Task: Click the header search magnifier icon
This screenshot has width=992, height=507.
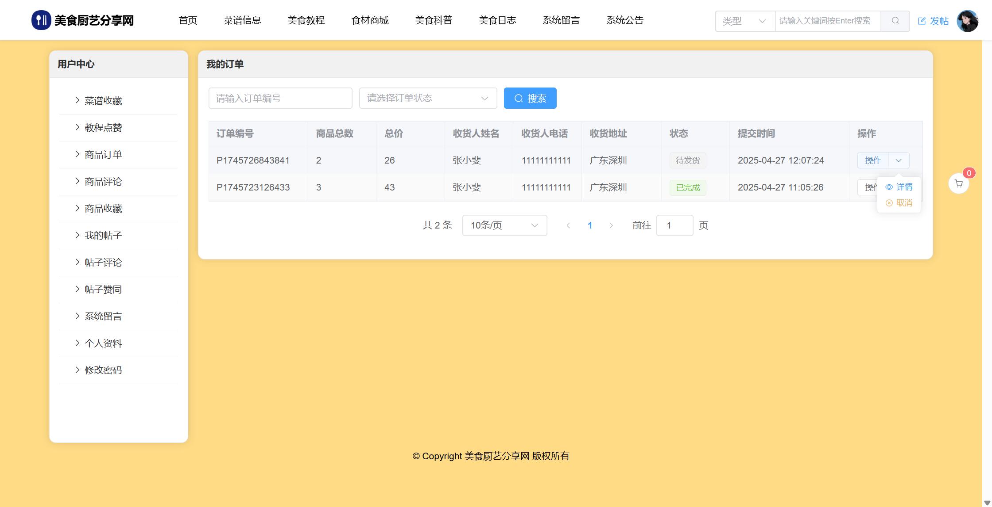Action: (895, 21)
